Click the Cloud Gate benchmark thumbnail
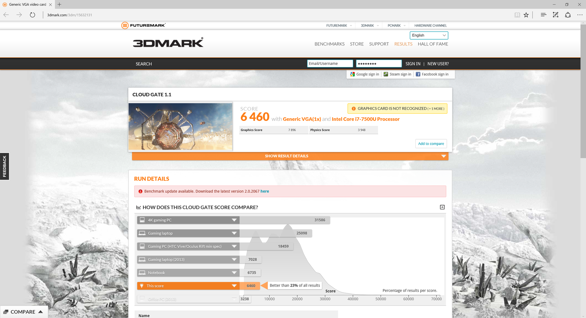Image resolution: width=586 pixels, height=318 pixels. coord(180,126)
